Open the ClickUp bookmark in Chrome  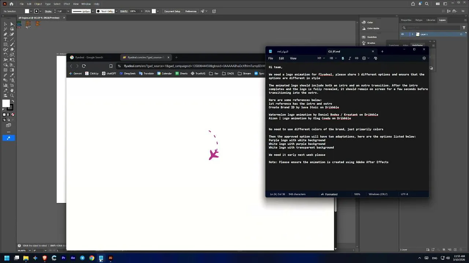click(92, 73)
